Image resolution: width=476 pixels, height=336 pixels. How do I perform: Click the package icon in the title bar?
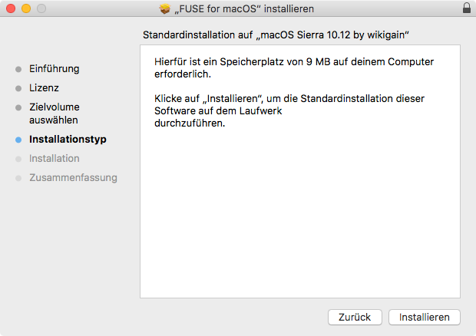[x=164, y=8]
